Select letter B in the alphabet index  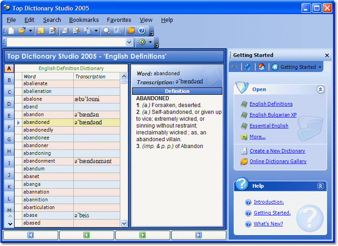(x=9, y=80)
